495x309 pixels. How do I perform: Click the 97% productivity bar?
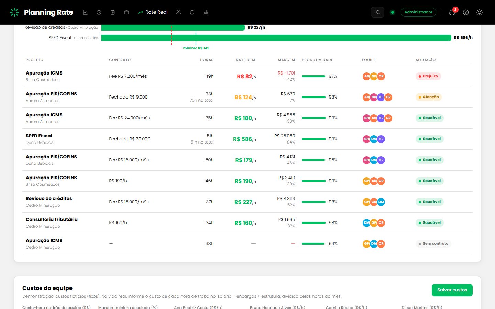tap(313, 76)
